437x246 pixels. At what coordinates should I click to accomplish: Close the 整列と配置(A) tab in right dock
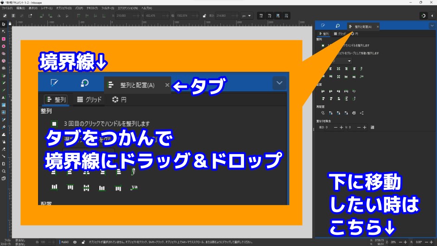(x=378, y=27)
